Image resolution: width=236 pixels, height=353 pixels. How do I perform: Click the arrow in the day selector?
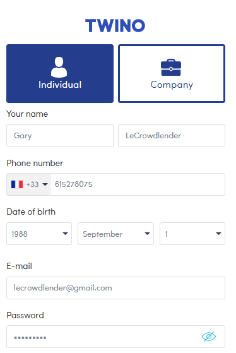click(x=218, y=234)
